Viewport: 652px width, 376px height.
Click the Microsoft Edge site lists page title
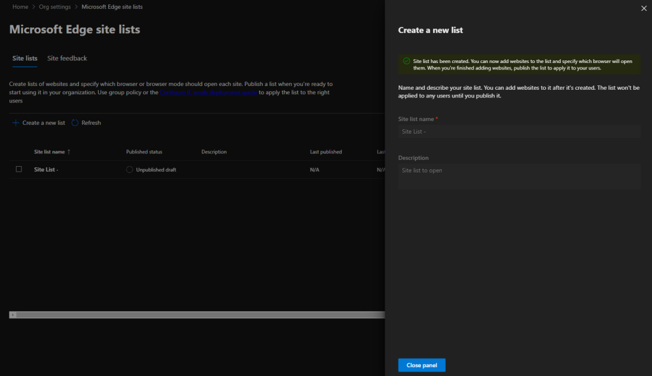[x=74, y=29]
